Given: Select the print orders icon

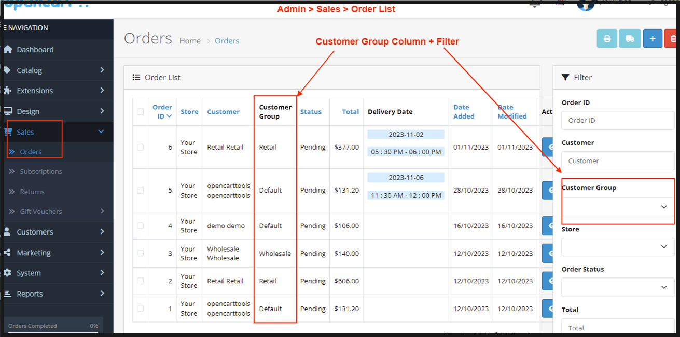Looking at the screenshot, I should coord(607,38).
